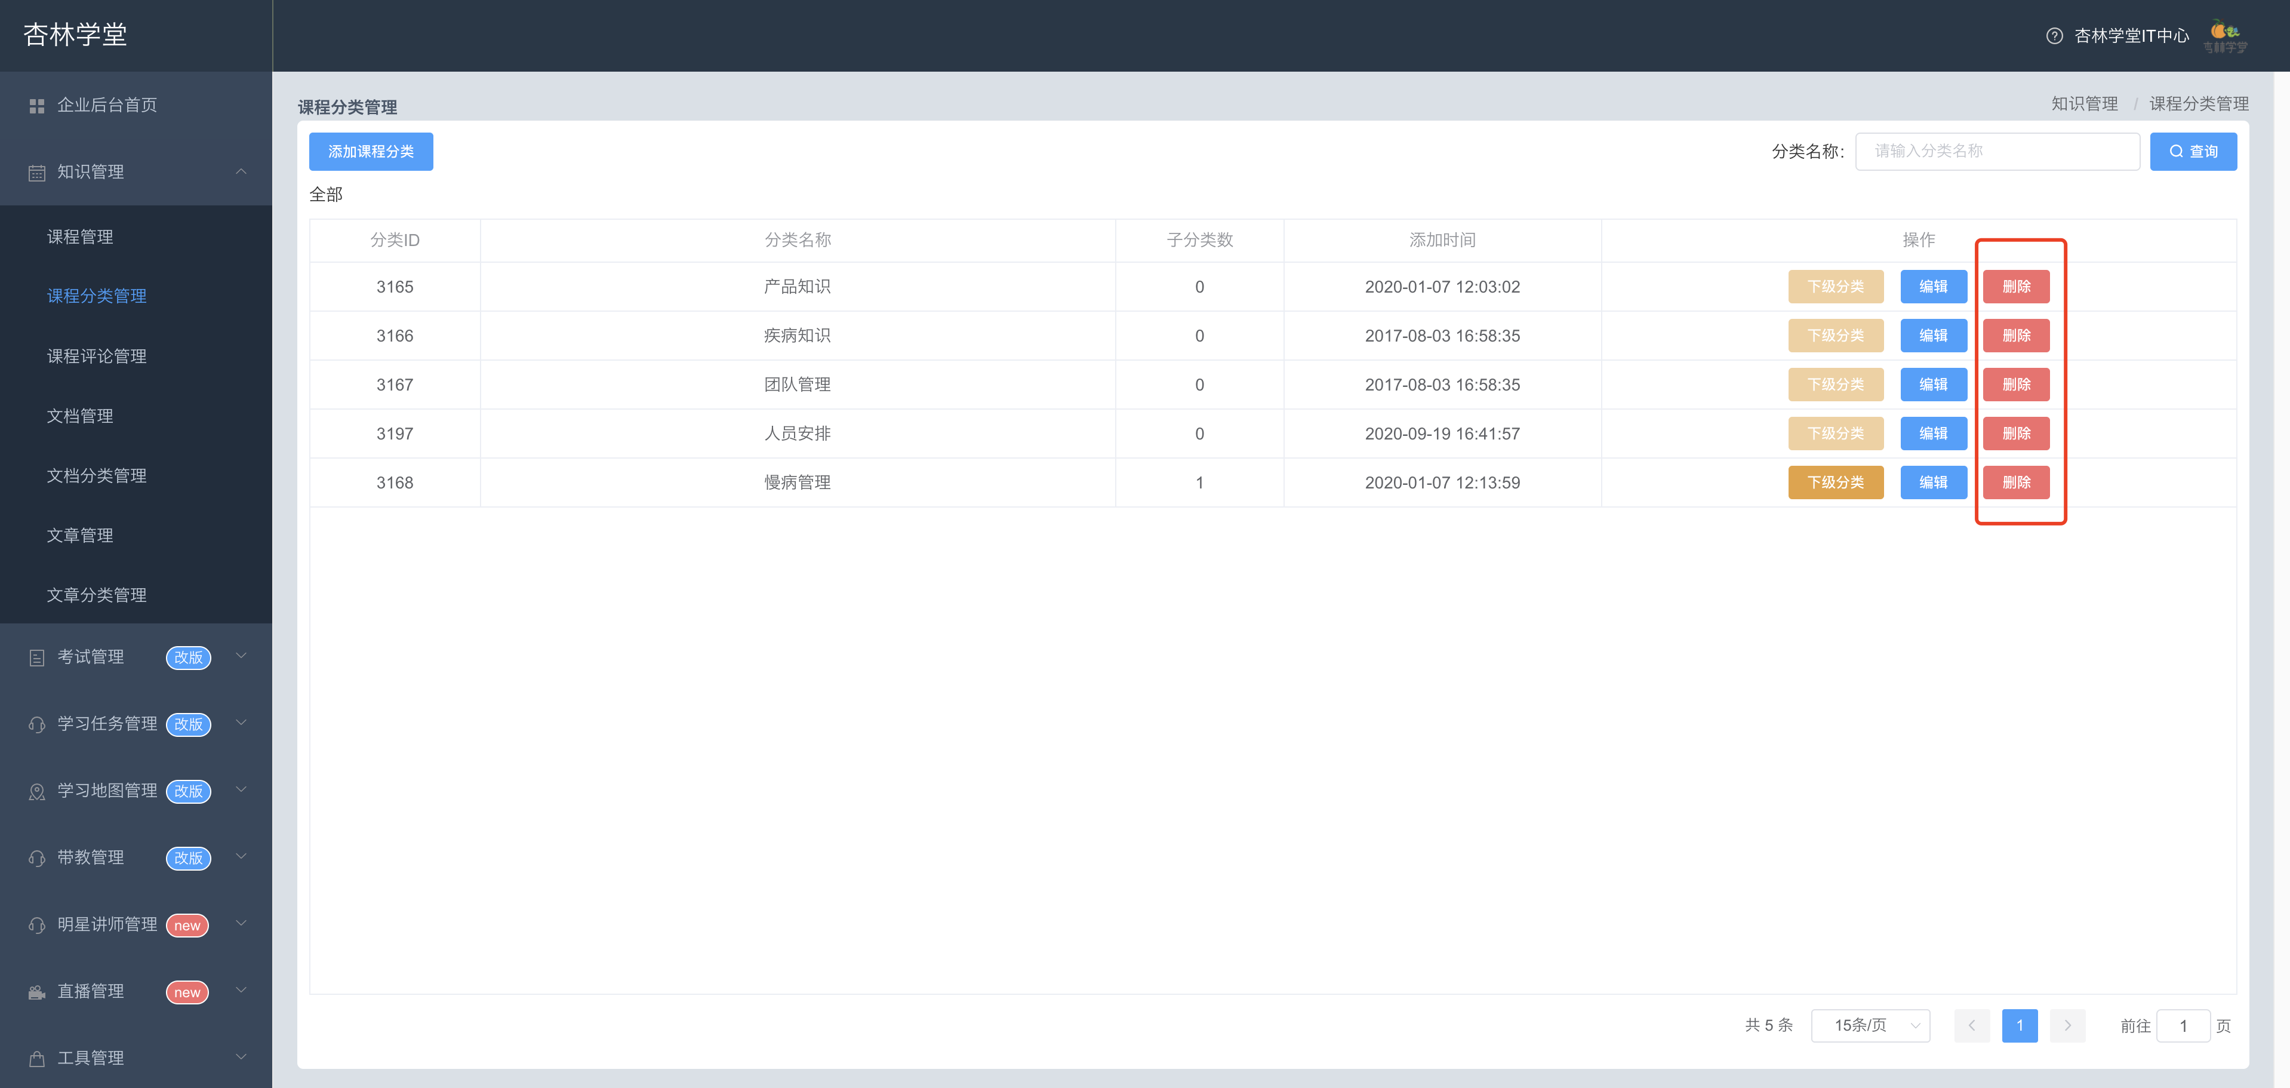This screenshot has width=2290, height=1088.
Task: Click the 带教管理 headset icon
Action: click(36, 858)
